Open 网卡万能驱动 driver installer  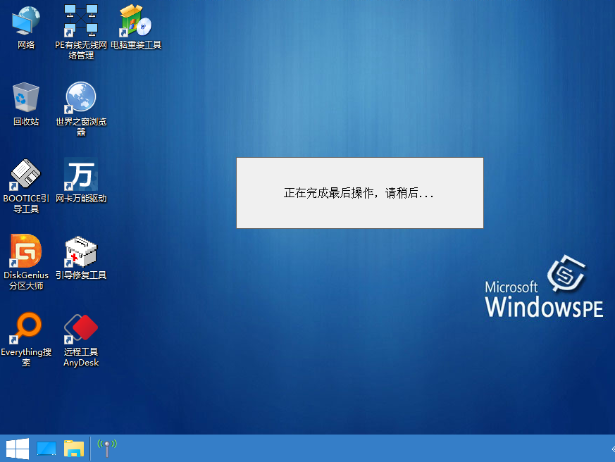80,175
